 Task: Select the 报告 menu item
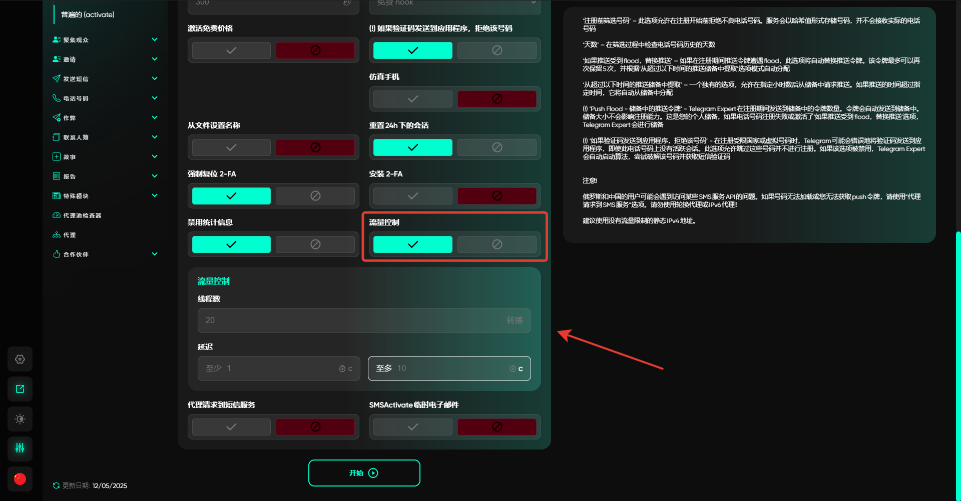click(70, 176)
